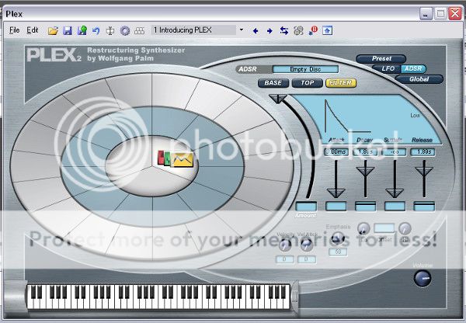
Task: Click the yellow envelope icon in disc center
Action: (183, 160)
